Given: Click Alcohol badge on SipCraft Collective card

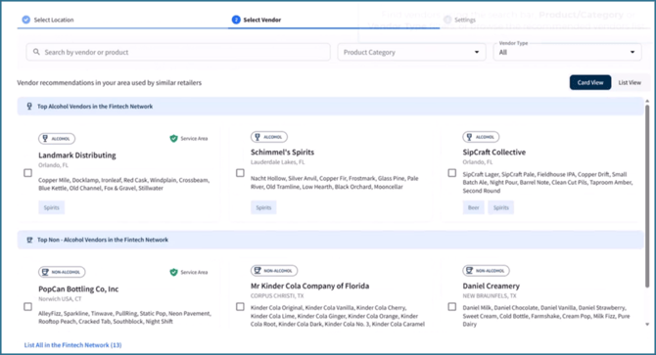Looking at the screenshot, I should click(x=481, y=137).
